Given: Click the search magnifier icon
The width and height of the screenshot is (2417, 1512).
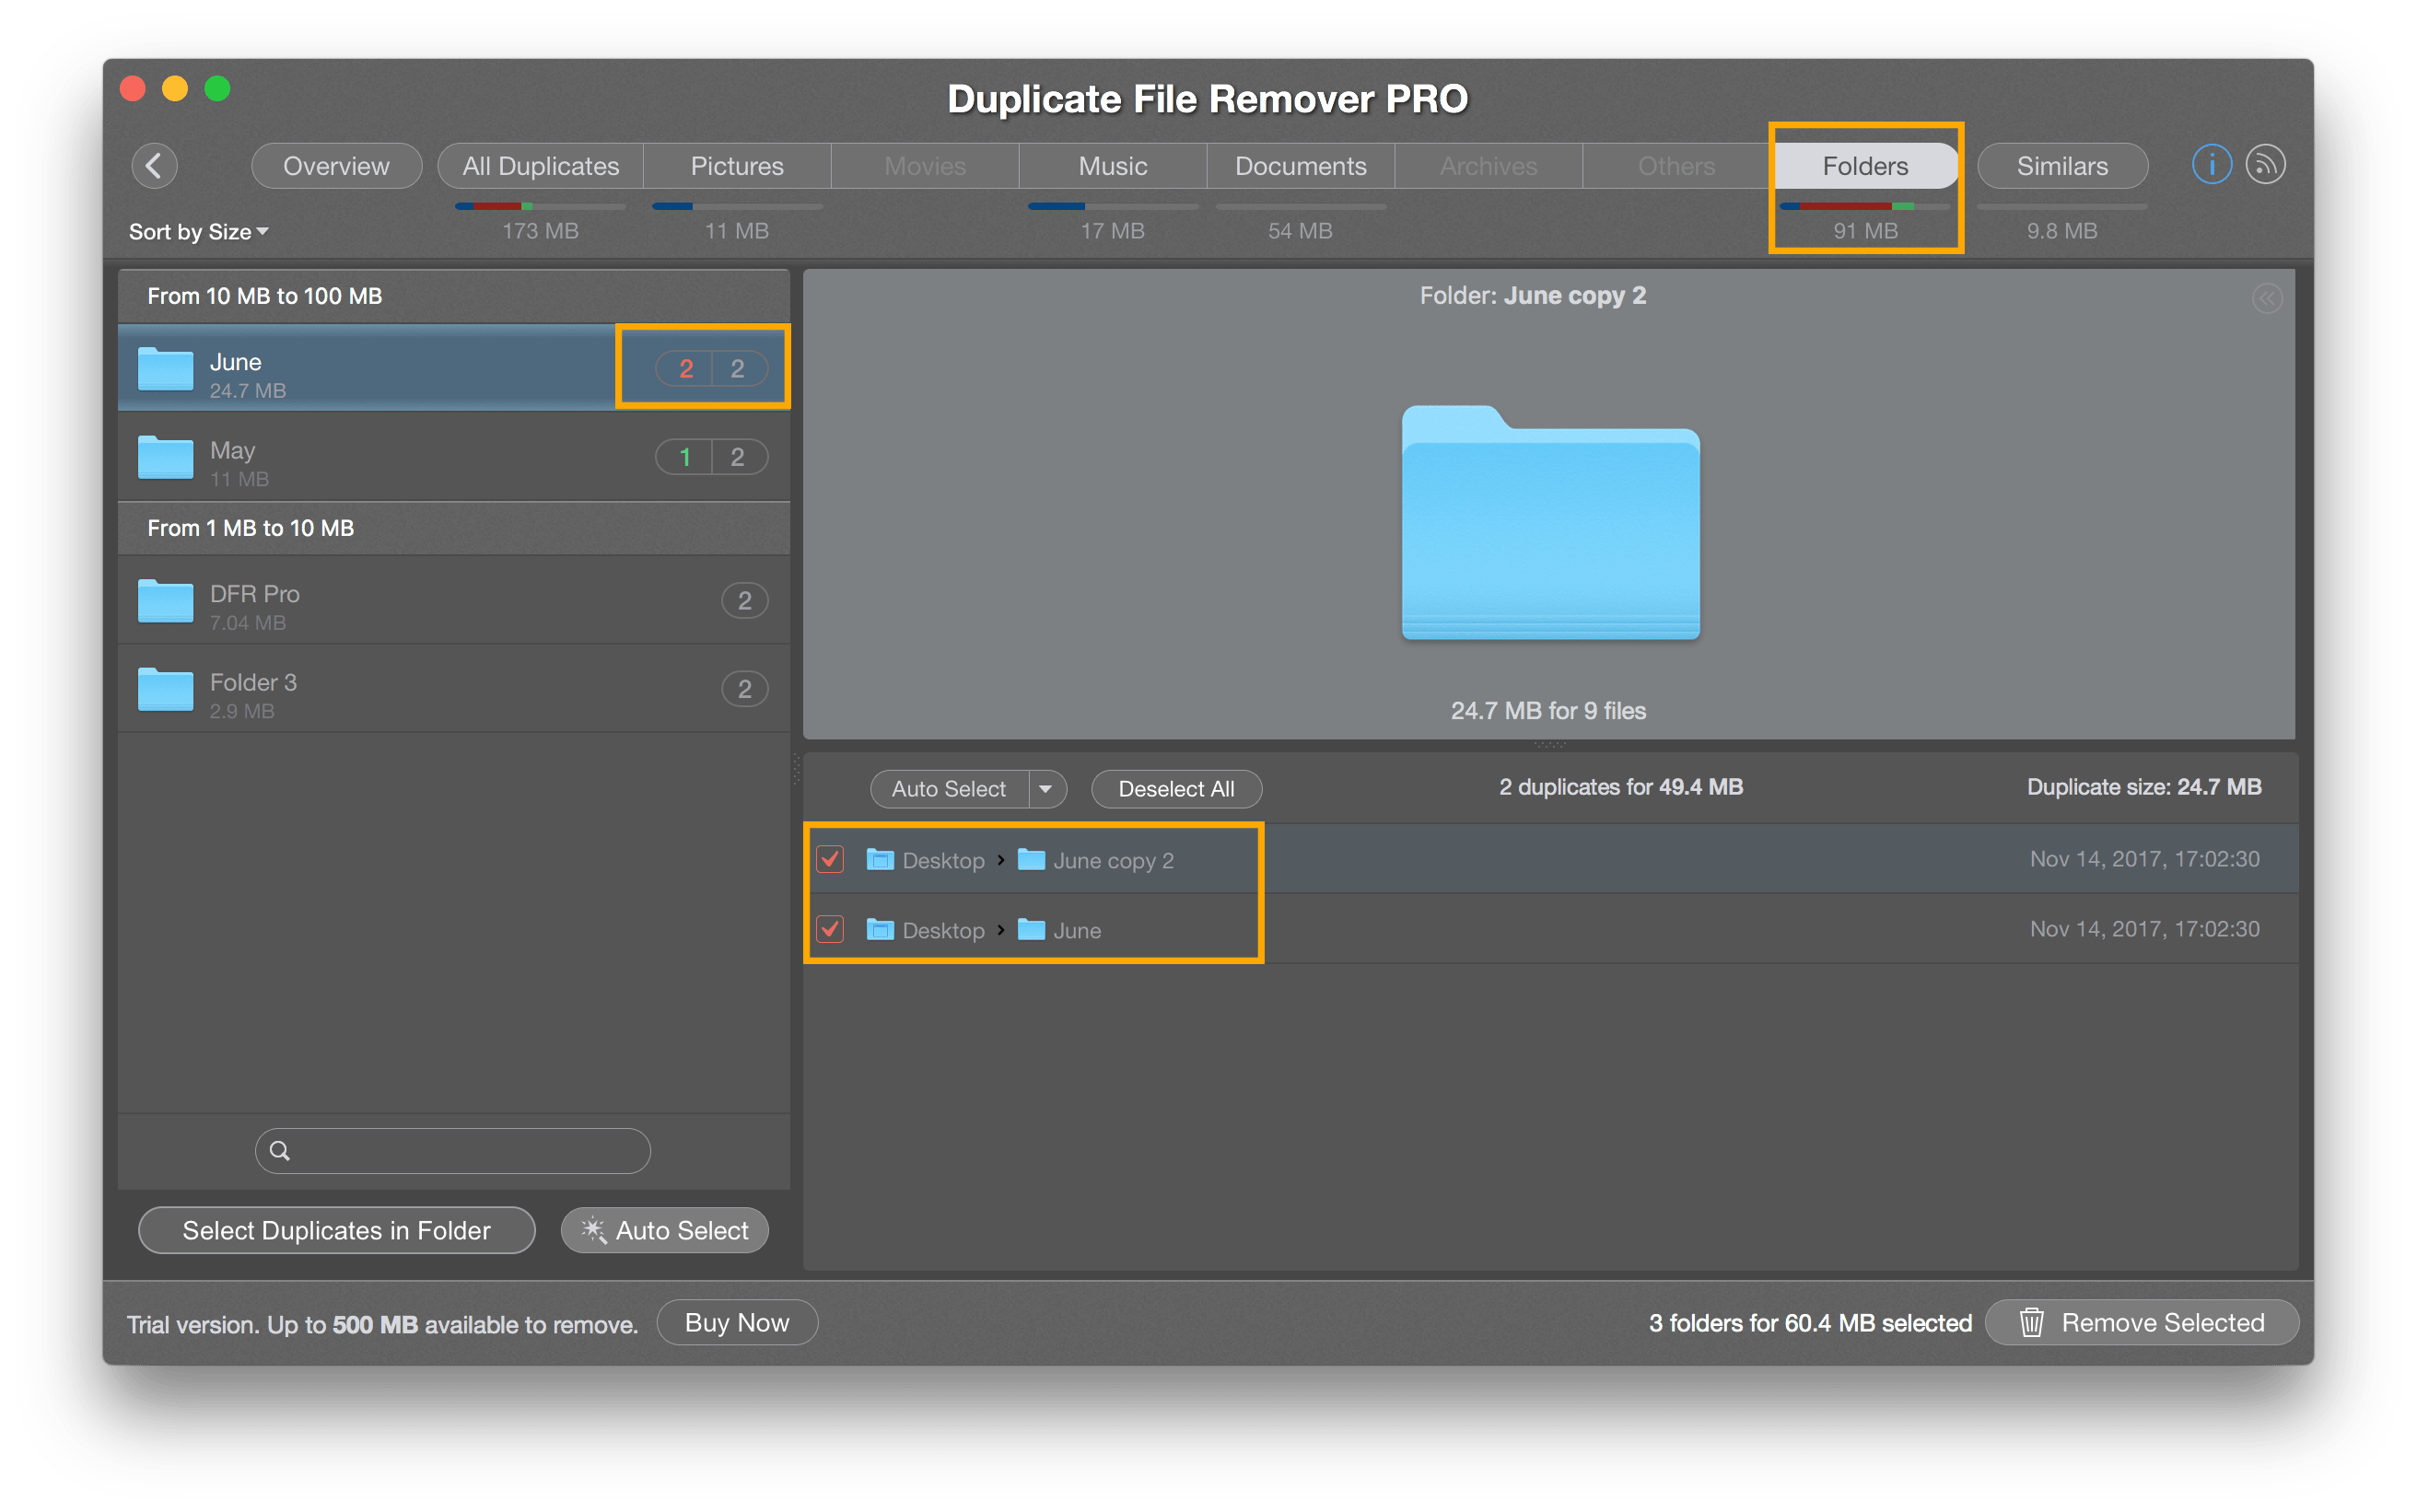Looking at the screenshot, I should pos(280,1151).
